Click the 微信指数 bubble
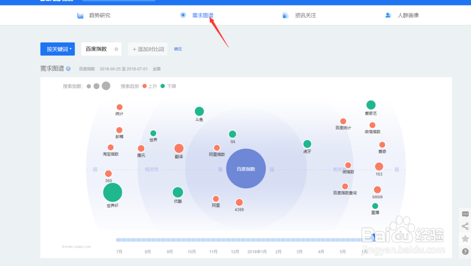This screenshot has width=471, height=266. [373, 125]
